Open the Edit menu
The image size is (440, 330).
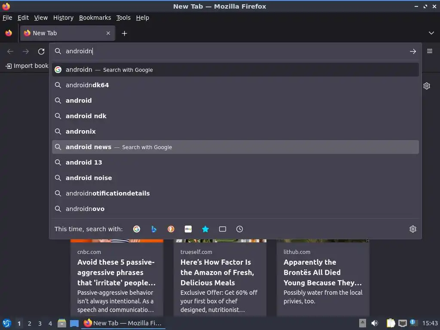(23, 18)
